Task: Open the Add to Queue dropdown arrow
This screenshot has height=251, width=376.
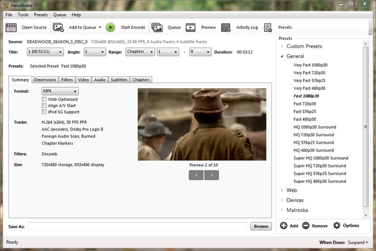Action: [100, 27]
